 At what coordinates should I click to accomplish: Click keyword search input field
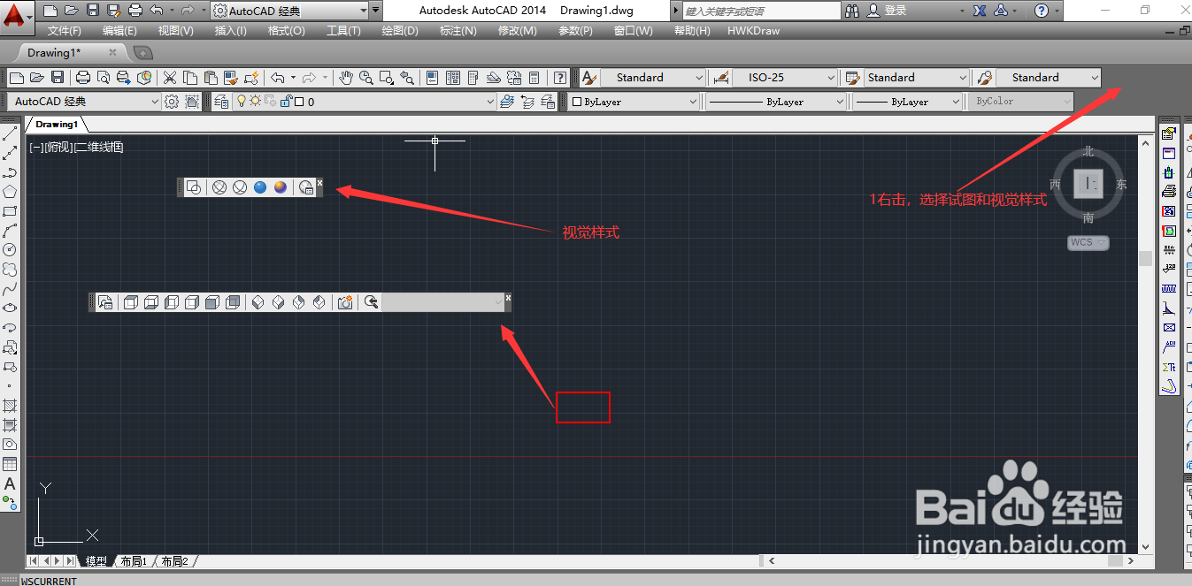tap(761, 11)
